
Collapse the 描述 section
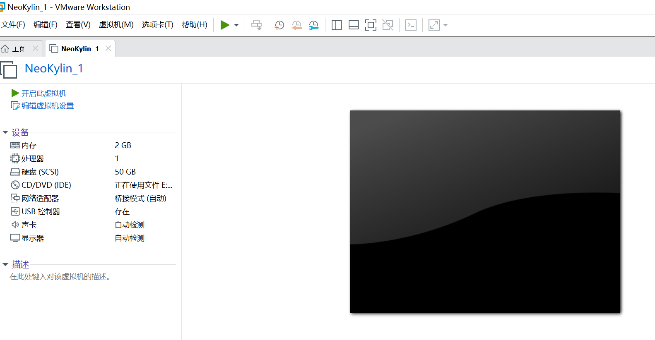[x=5, y=264]
